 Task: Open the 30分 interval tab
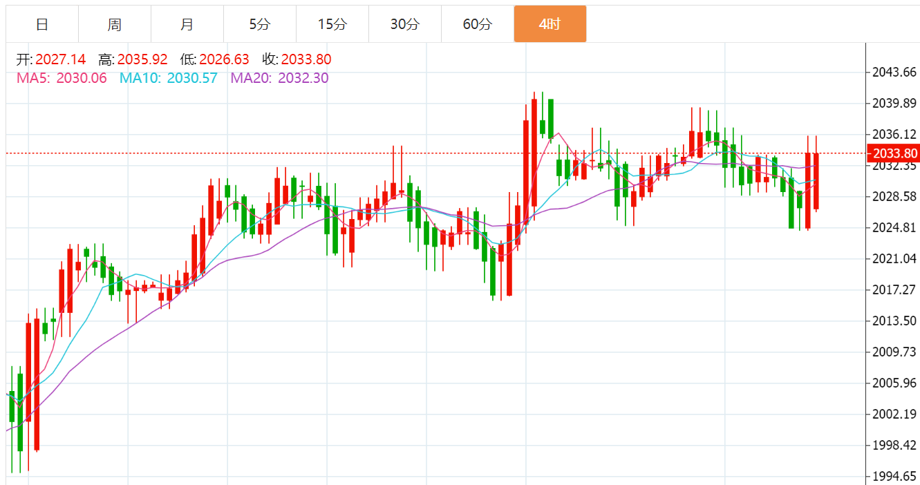[405, 24]
